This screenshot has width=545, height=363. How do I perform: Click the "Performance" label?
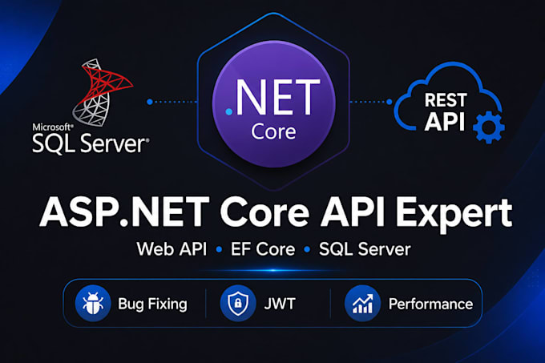(x=430, y=304)
